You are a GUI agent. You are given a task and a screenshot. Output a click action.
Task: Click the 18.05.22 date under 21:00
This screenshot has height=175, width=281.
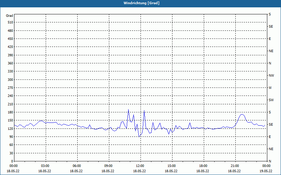coord(234,171)
